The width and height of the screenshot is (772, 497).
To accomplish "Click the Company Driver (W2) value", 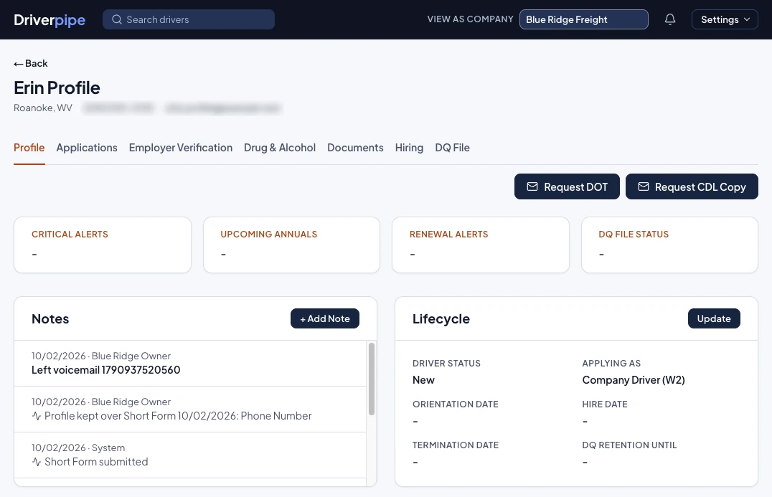I will (633, 380).
